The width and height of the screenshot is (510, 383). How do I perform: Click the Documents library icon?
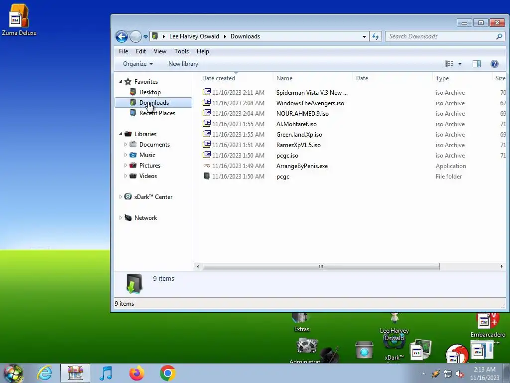pyautogui.click(x=133, y=144)
